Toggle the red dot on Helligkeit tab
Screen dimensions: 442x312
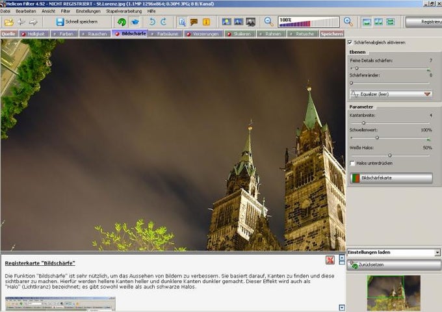tap(23, 34)
